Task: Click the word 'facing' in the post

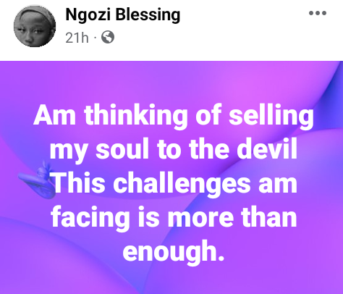Action: pyautogui.click(x=90, y=218)
